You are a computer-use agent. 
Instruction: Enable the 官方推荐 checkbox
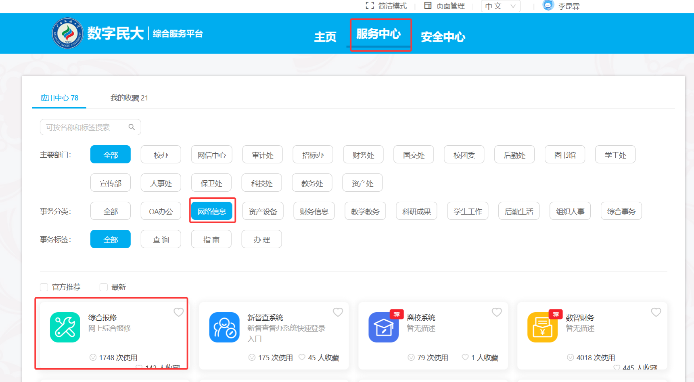tap(44, 287)
